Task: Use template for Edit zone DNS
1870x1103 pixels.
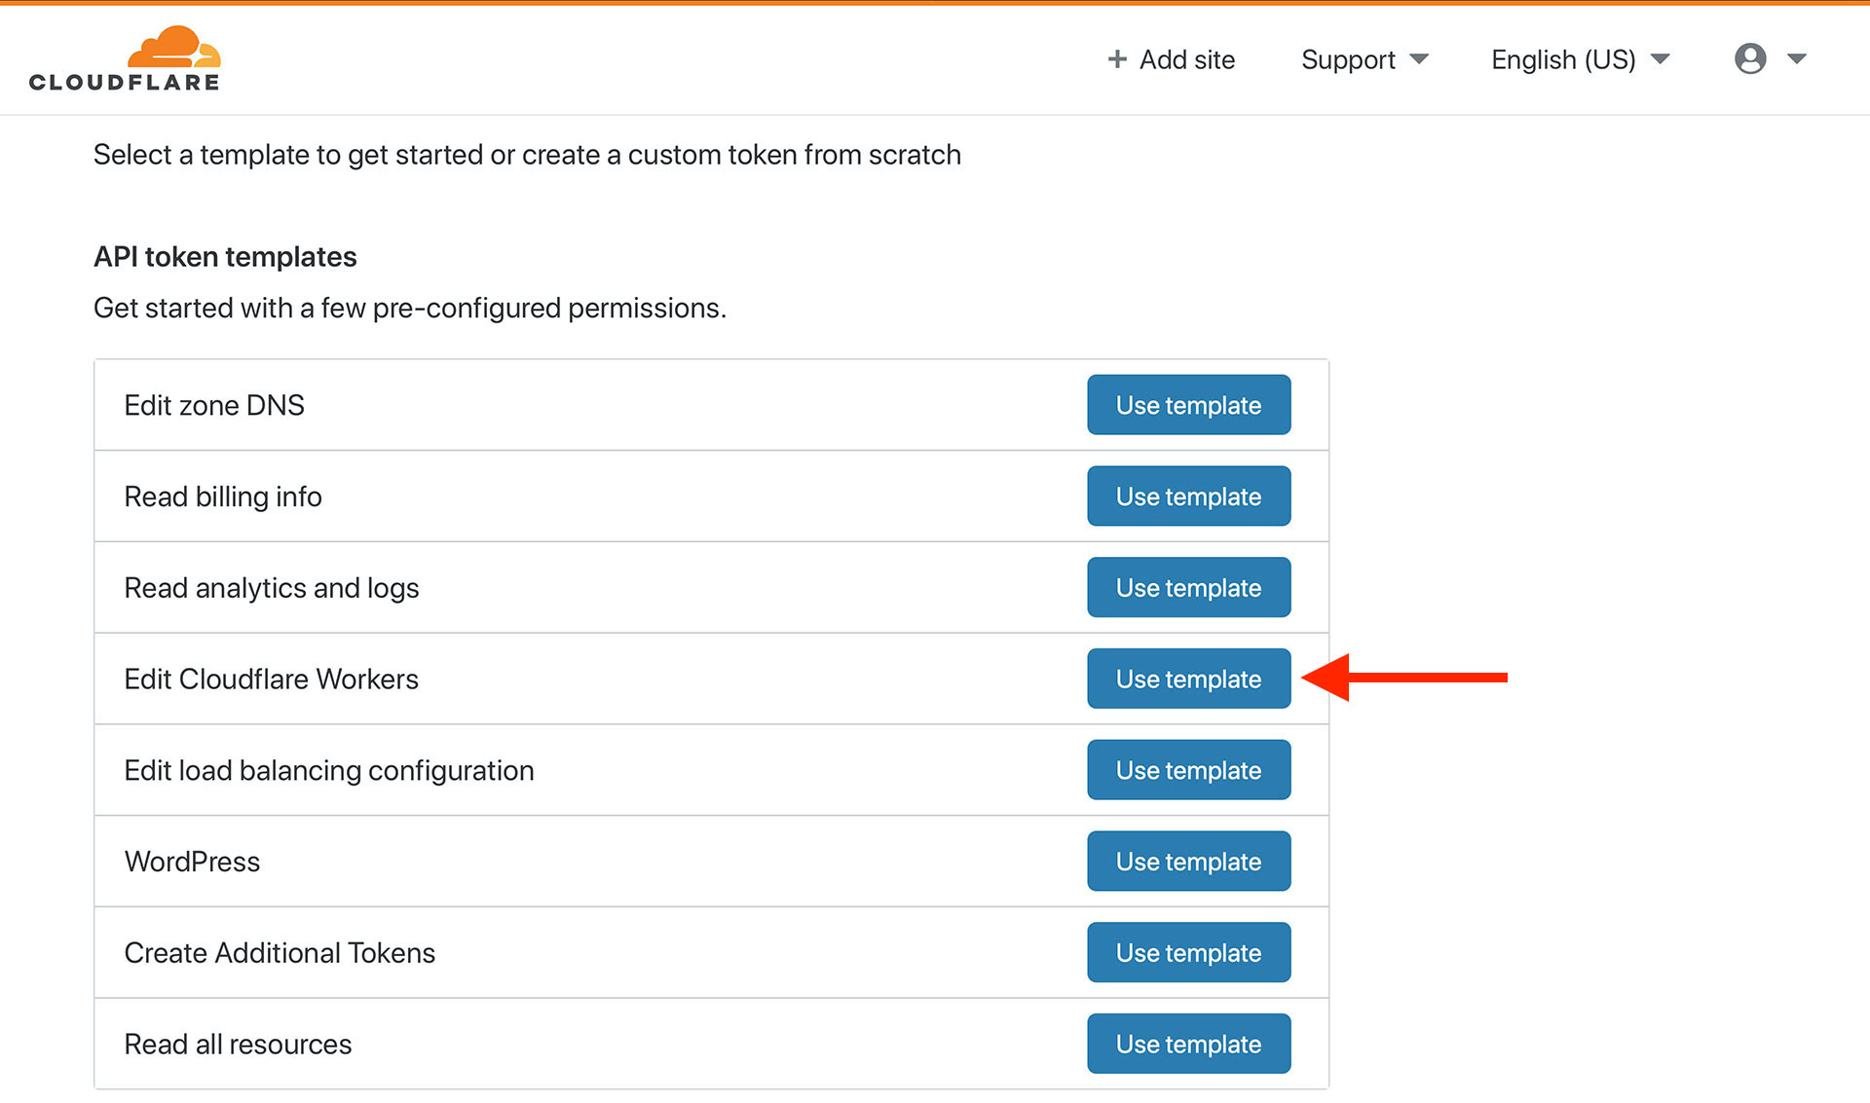Action: pos(1188,405)
